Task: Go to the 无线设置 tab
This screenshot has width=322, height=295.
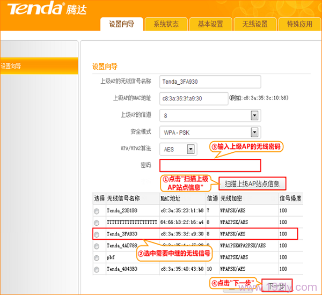Action: 255,24
